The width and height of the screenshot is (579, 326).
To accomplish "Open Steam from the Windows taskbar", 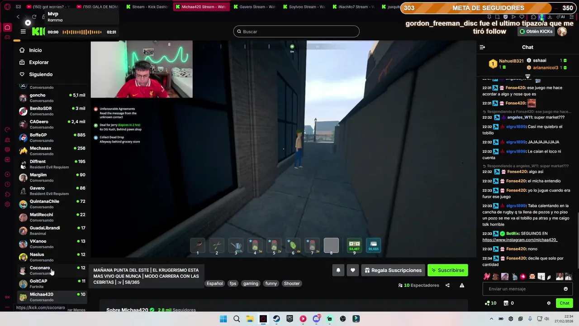I will 276,319.
